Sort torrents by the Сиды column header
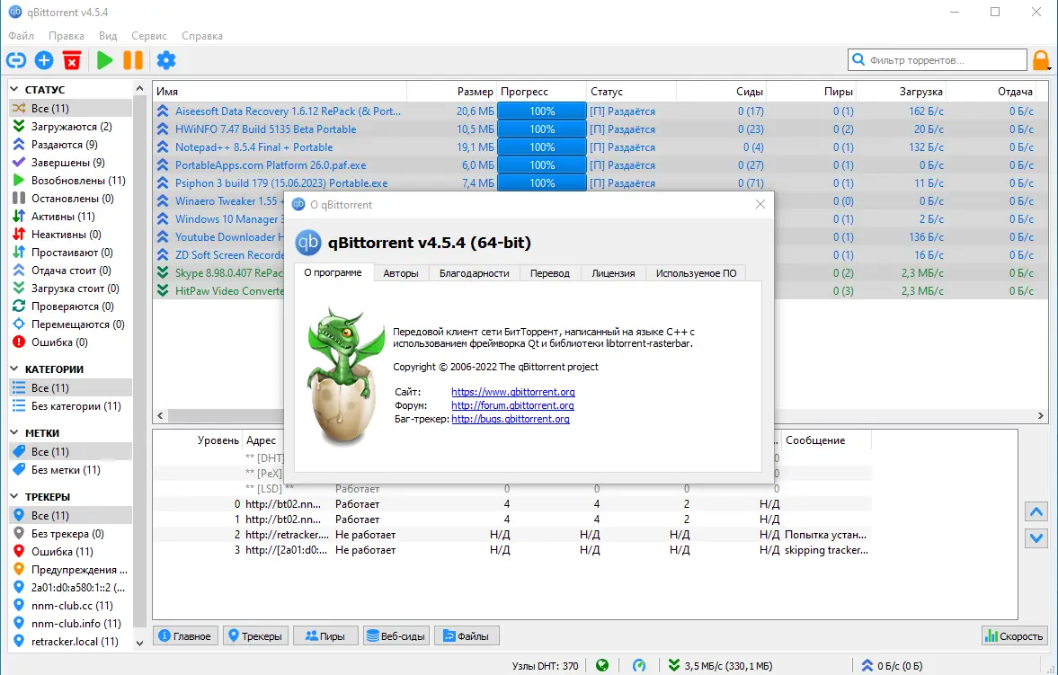 721,91
